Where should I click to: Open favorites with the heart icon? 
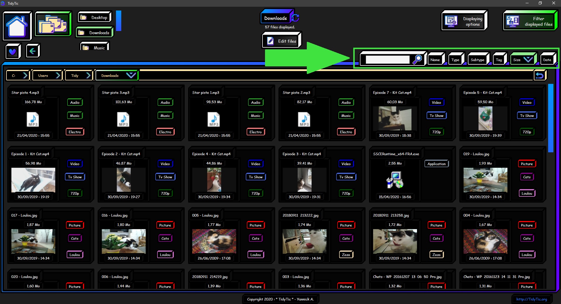tap(13, 51)
